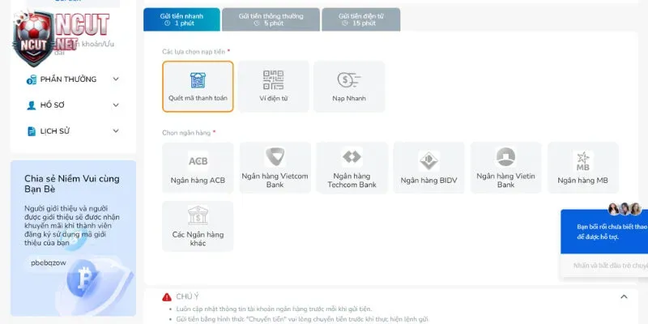Collapse the CHÚ Ý notice section

point(624,296)
